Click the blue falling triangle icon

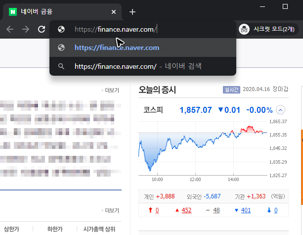(x=236, y=210)
